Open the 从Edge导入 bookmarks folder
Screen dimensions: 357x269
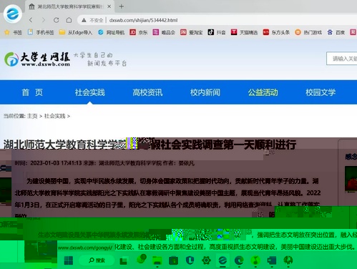(x=76, y=32)
